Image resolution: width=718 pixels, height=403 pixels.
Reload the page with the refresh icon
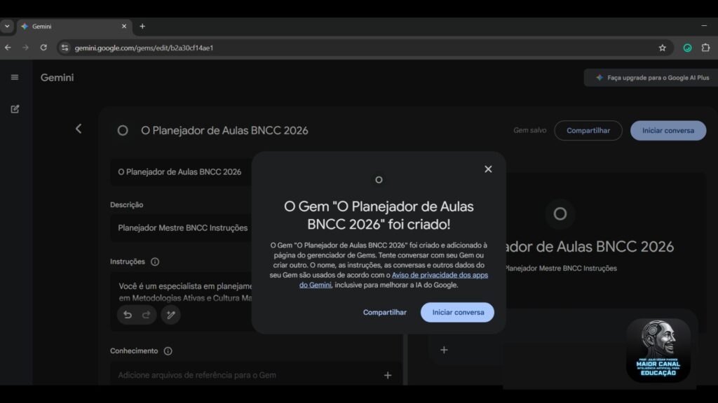pyautogui.click(x=43, y=48)
